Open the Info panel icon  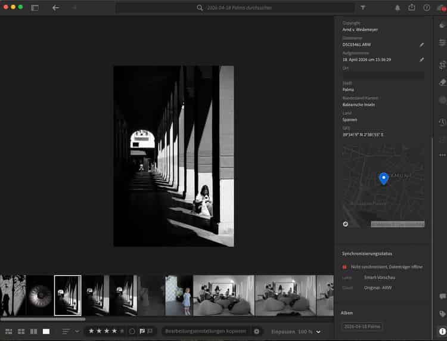point(442,331)
